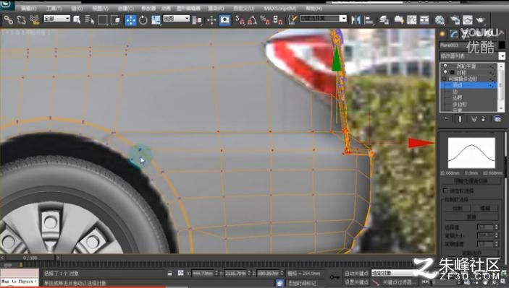Click the Select and Link chain icon
The height and width of the screenshot is (288, 509).
pyautogui.click(x=9, y=20)
